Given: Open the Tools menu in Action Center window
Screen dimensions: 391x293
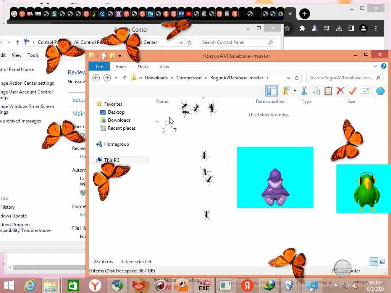Looking at the screenshot, I should coord(33,55).
